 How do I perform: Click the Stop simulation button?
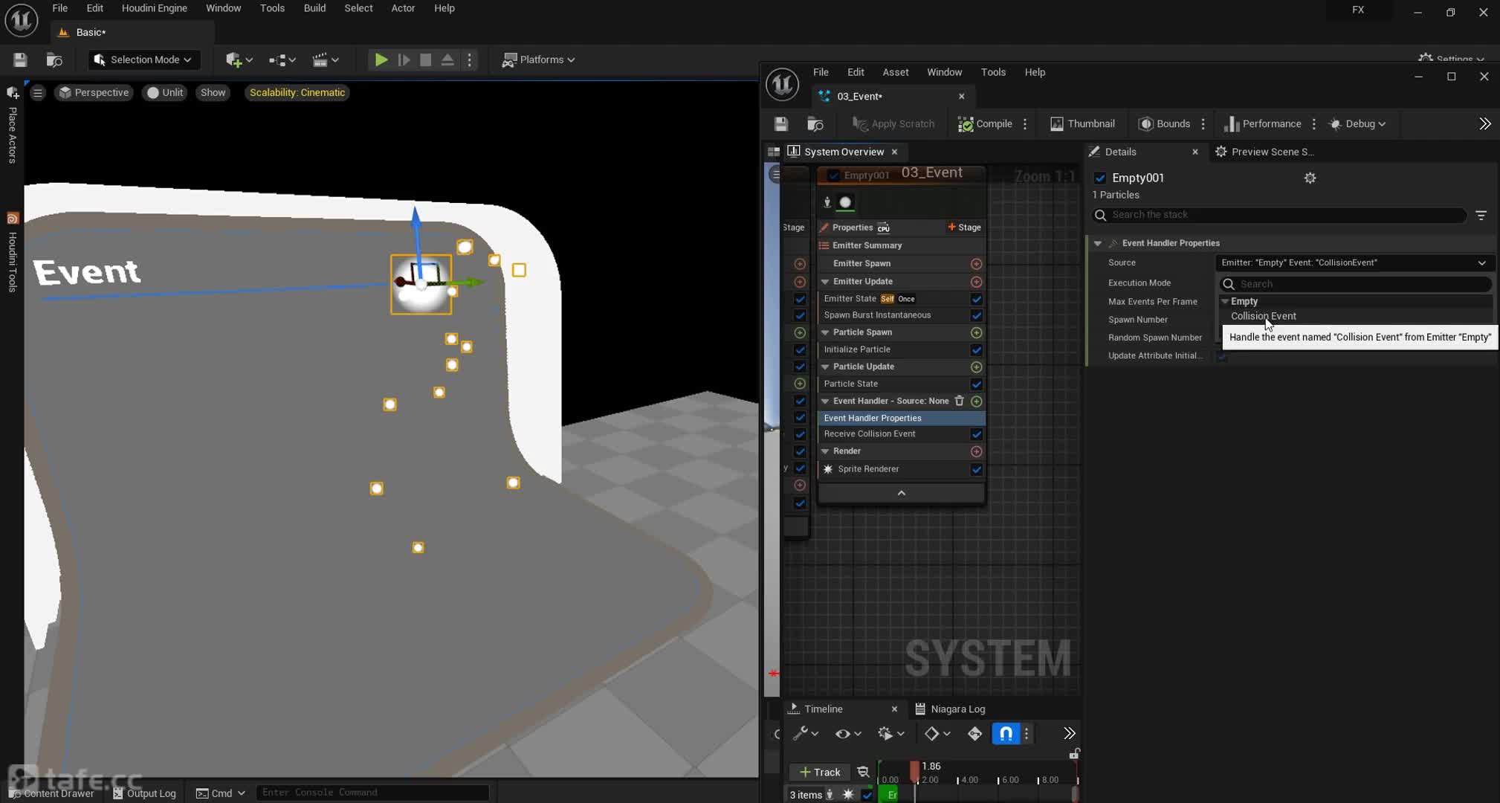click(425, 59)
